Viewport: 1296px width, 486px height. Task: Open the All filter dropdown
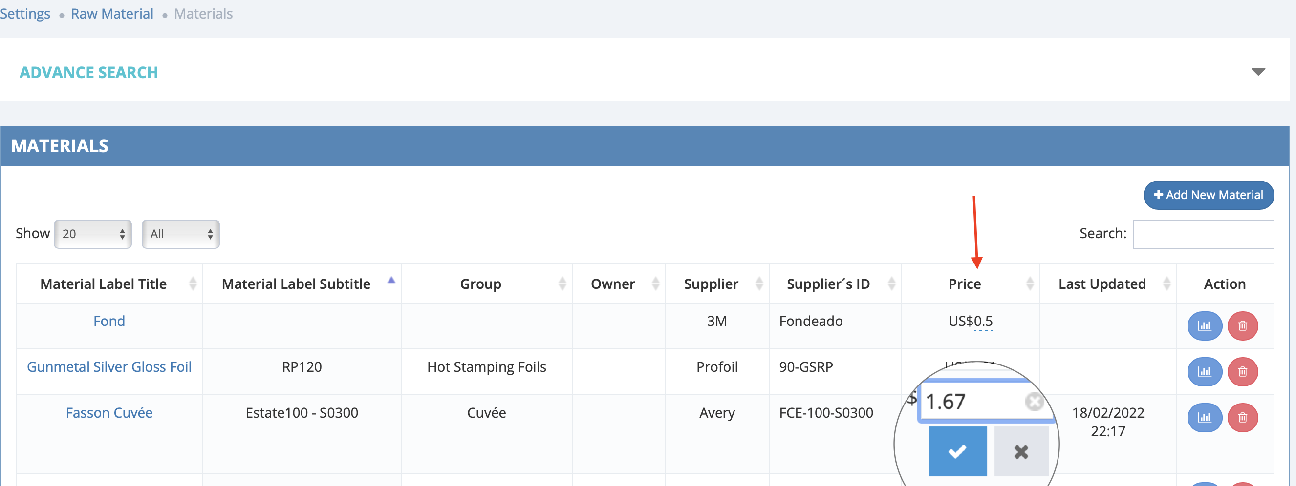(180, 234)
